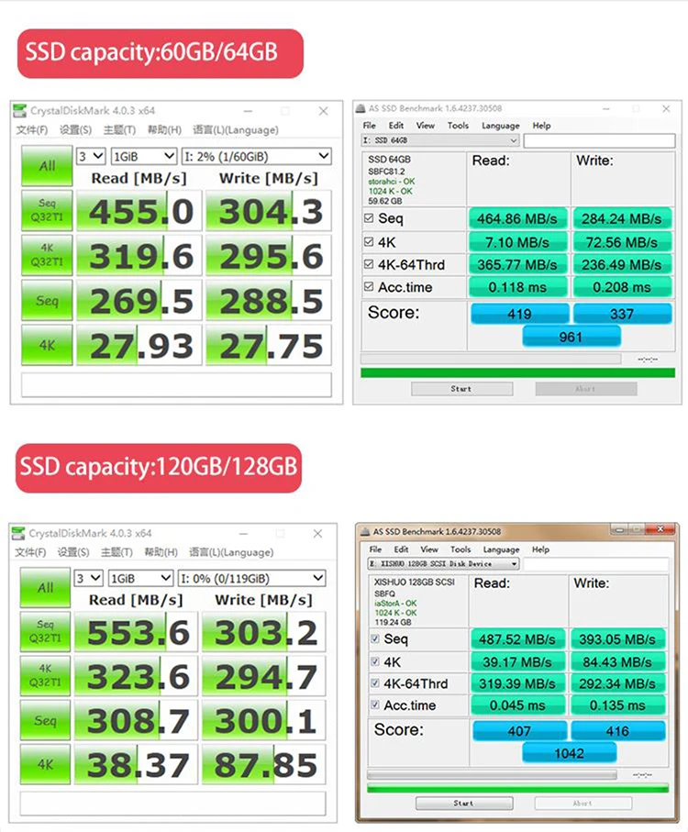Toggle 4K-64Thrd checkbox in XISHUO 128GB benchmark

click(x=374, y=683)
